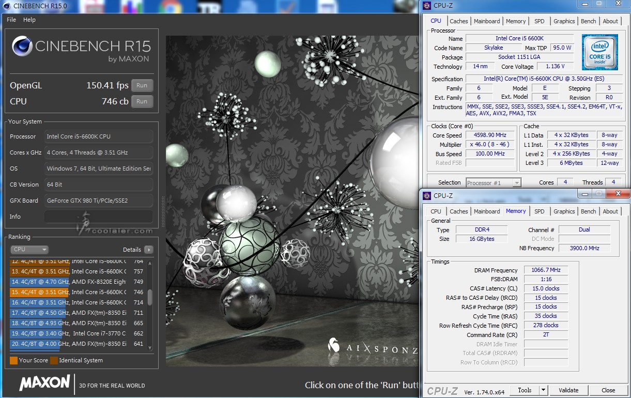
Task: Click the DRAM Frequency value 1066.7 MHz
Action: (x=546, y=270)
